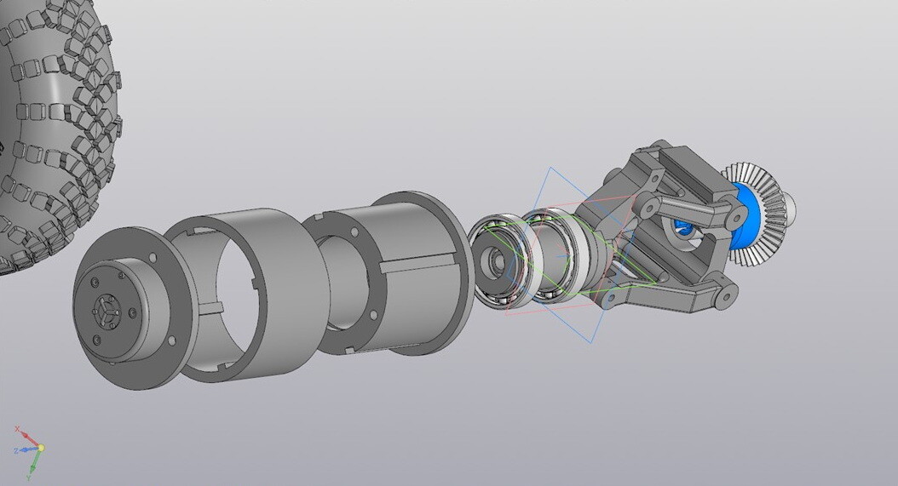898x486 pixels.
Task: Select the bevel gear on the shaft
Action: pyautogui.click(x=757, y=213)
